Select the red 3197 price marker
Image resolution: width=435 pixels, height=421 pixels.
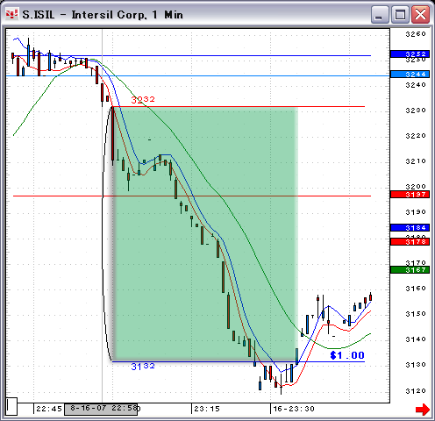pos(410,195)
